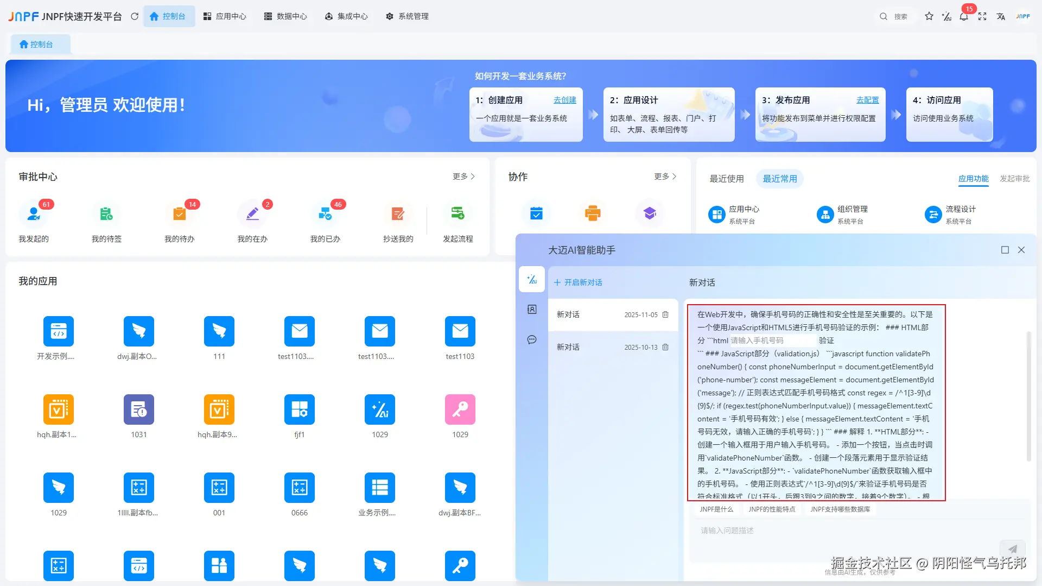This screenshot has height=586, width=1042.
Task: Open notifications via the bell icon showing 15
Action: [x=964, y=17]
